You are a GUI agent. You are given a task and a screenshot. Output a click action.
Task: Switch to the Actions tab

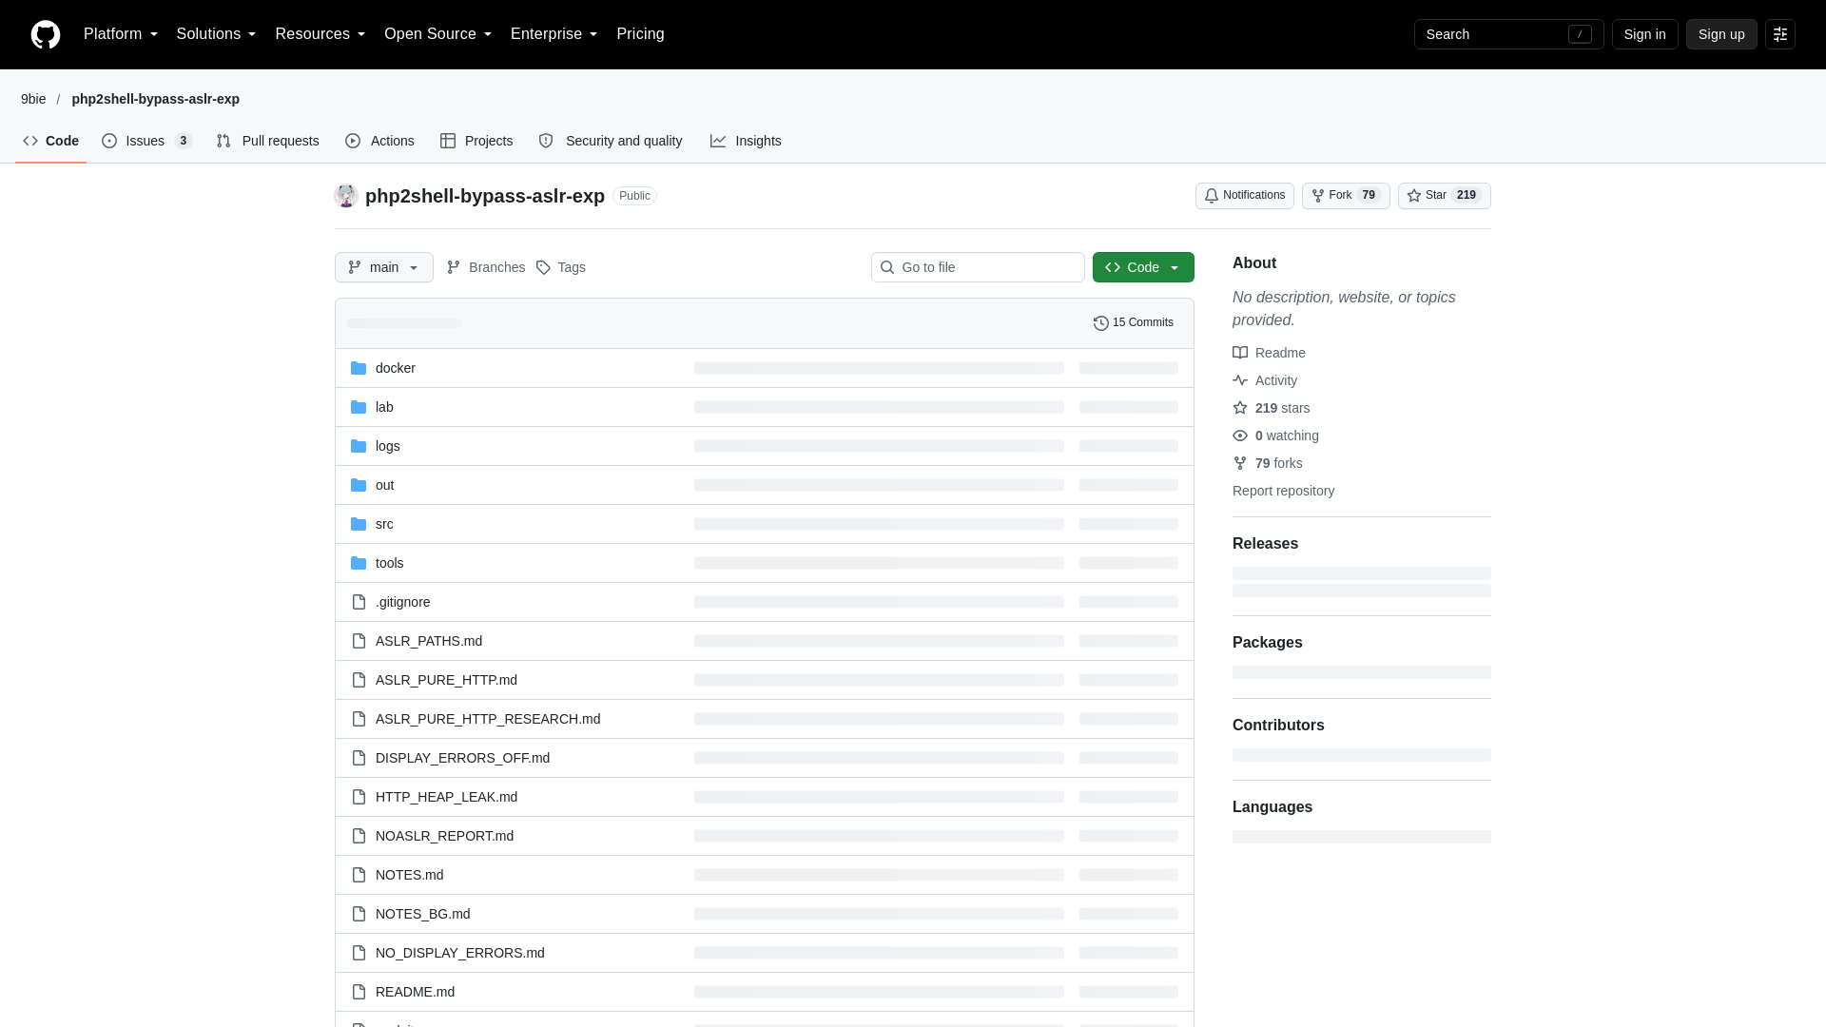pos(380,141)
